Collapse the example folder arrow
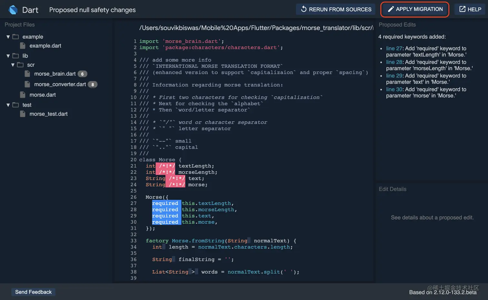The height and width of the screenshot is (300, 488). [x=8, y=37]
